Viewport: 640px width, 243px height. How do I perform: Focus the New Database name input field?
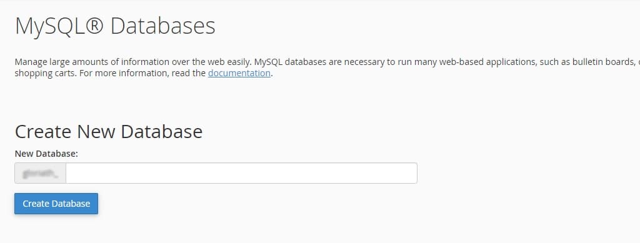point(241,173)
